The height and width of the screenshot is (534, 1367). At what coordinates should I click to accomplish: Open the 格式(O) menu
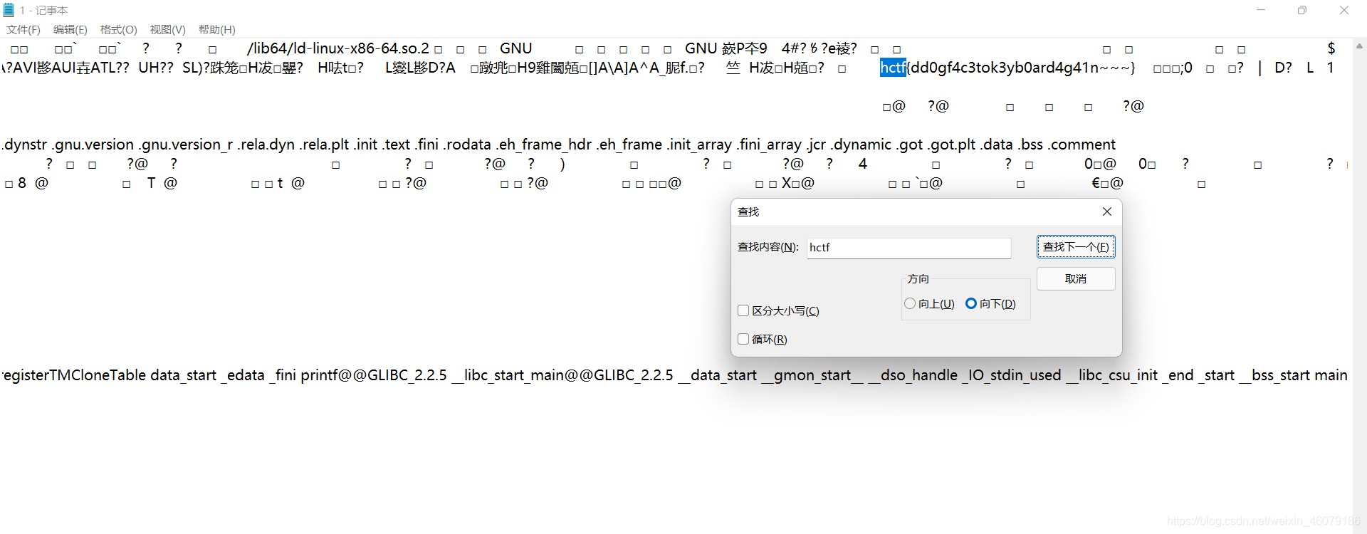119,30
